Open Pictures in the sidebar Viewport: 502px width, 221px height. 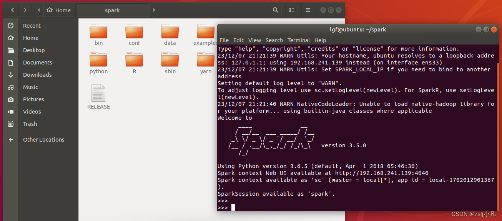33,99
